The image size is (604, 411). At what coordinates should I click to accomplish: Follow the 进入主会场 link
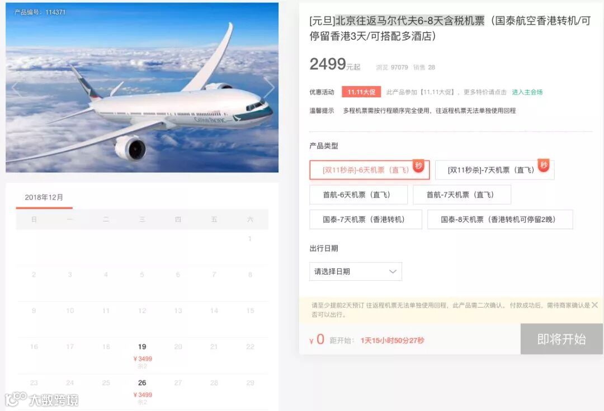527,92
